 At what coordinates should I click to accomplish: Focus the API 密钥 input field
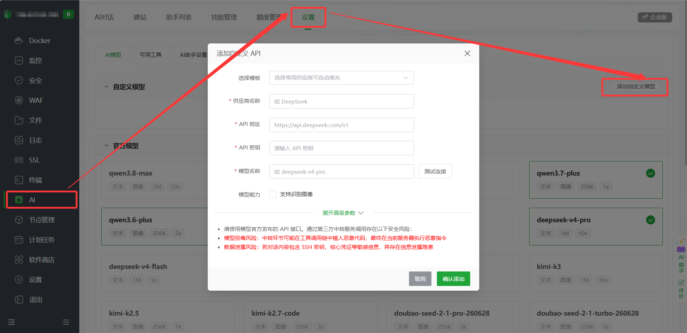(x=341, y=148)
